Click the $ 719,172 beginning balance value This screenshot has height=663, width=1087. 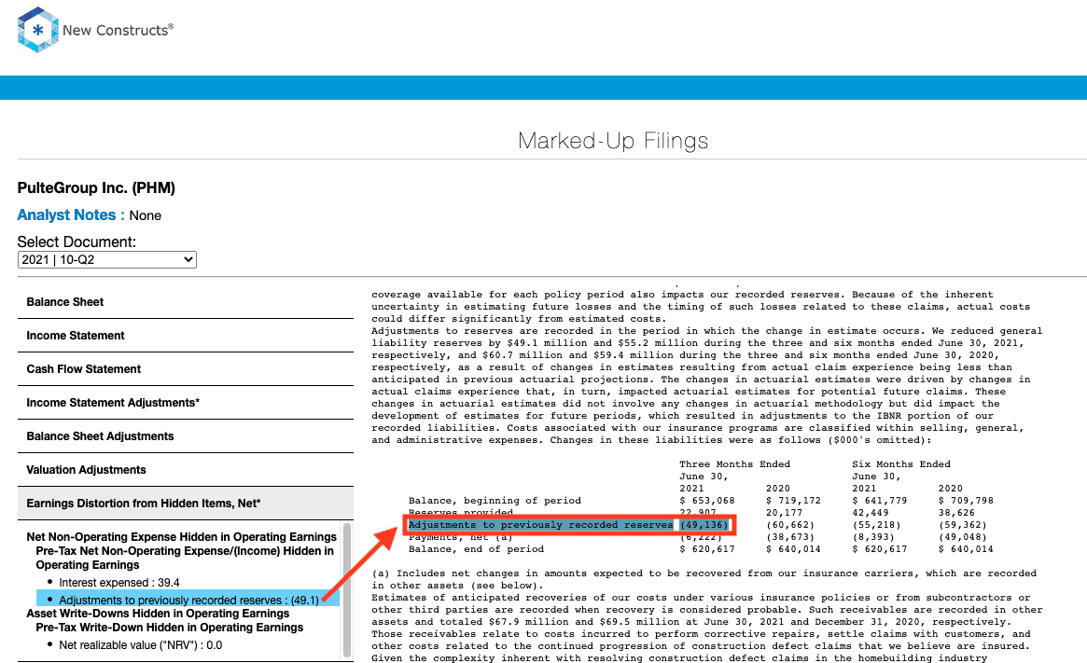pyautogui.click(x=793, y=501)
